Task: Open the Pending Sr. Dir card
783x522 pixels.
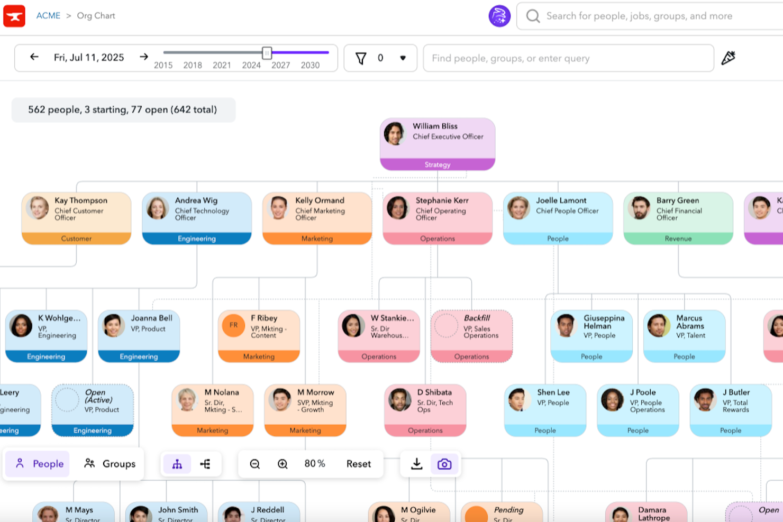Action: tap(502, 512)
